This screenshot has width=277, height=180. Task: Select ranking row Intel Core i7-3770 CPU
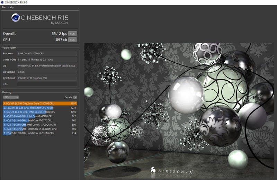40,120
